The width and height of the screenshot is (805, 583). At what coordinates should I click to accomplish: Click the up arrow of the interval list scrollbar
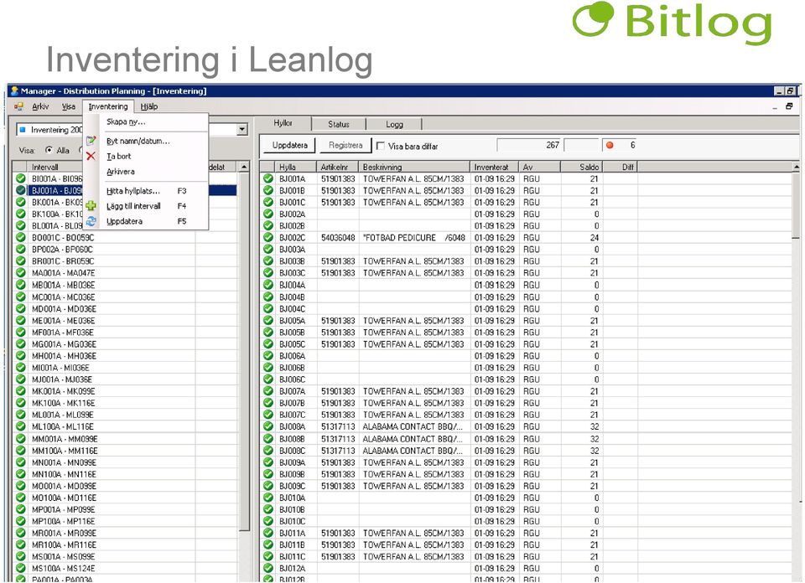tap(244, 168)
